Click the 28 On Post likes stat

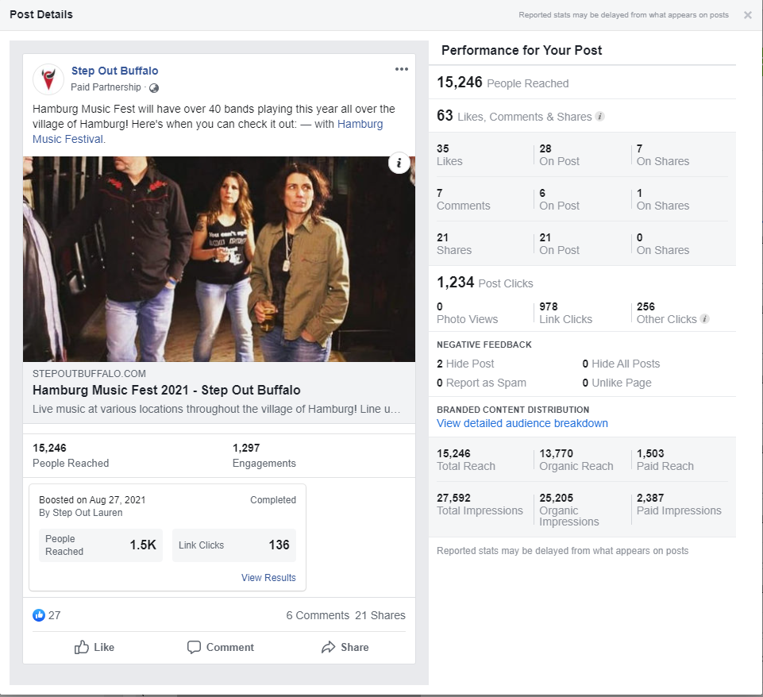click(x=559, y=155)
